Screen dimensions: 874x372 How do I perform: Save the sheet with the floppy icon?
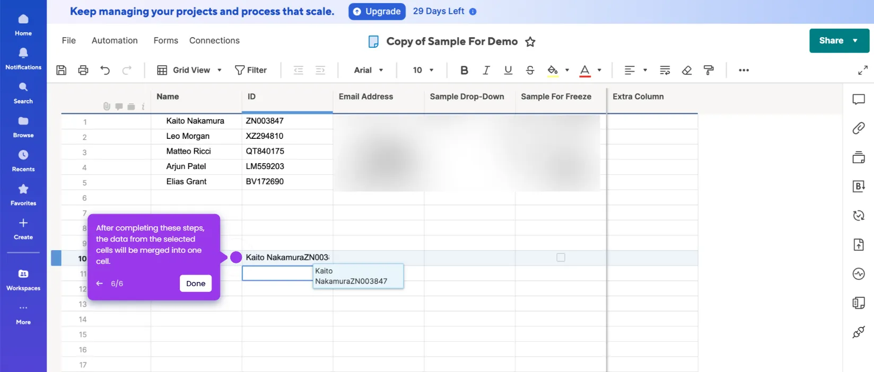pos(62,70)
